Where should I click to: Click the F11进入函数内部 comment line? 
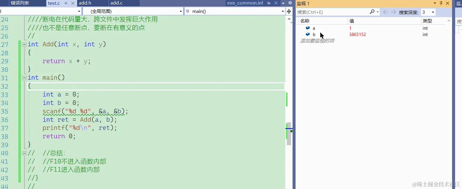coord(64,170)
